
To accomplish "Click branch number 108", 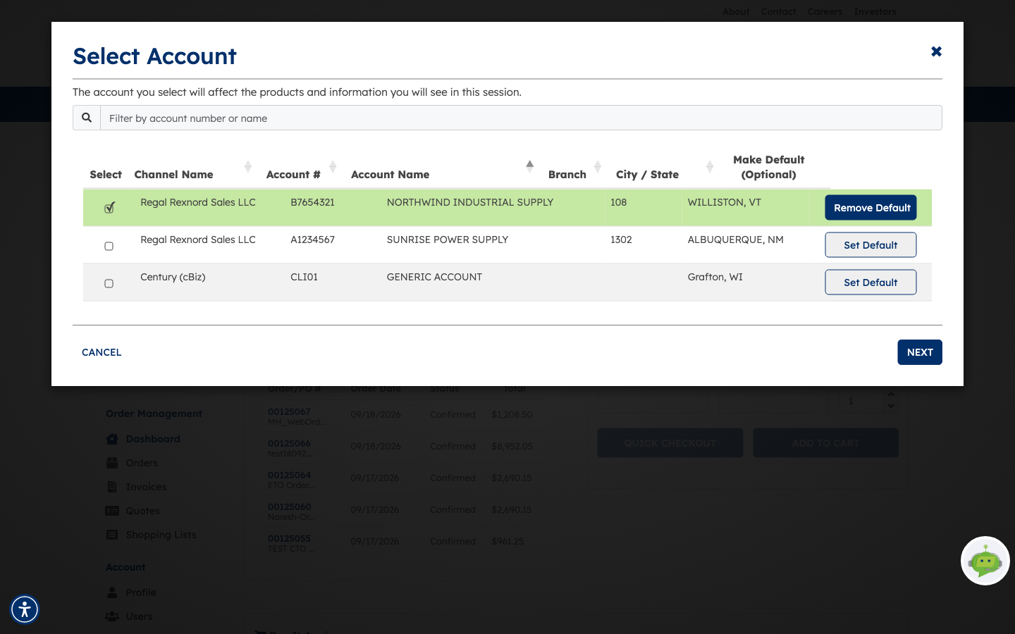I will (618, 202).
